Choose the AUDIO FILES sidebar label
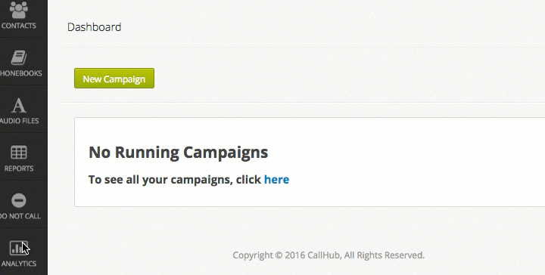The width and height of the screenshot is (545, 275). [20, 121]
